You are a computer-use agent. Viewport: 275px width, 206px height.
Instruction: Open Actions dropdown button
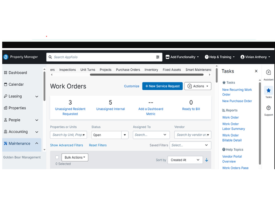tap(198, 86)
